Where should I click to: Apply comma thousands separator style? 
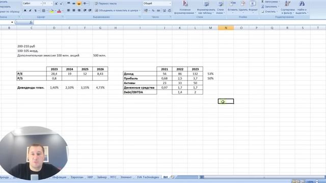coord(158,10)
